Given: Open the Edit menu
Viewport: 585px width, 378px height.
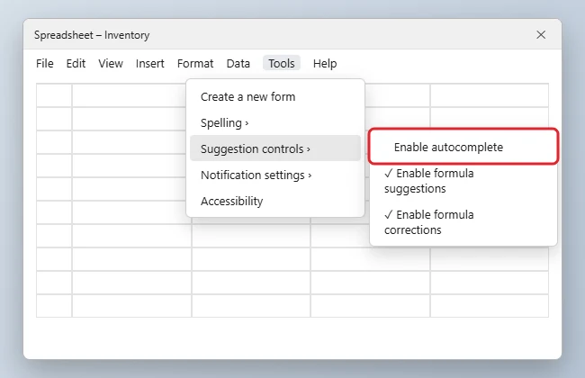Looking at the screenshot, I should pyautogui.click(x=76, y=63).
